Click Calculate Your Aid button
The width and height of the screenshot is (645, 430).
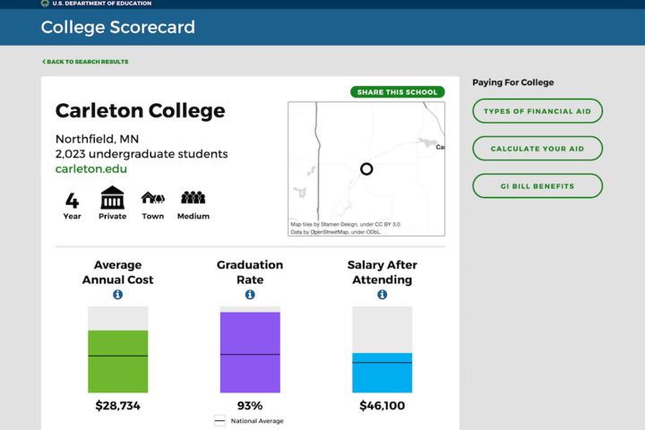coord(537,149)
